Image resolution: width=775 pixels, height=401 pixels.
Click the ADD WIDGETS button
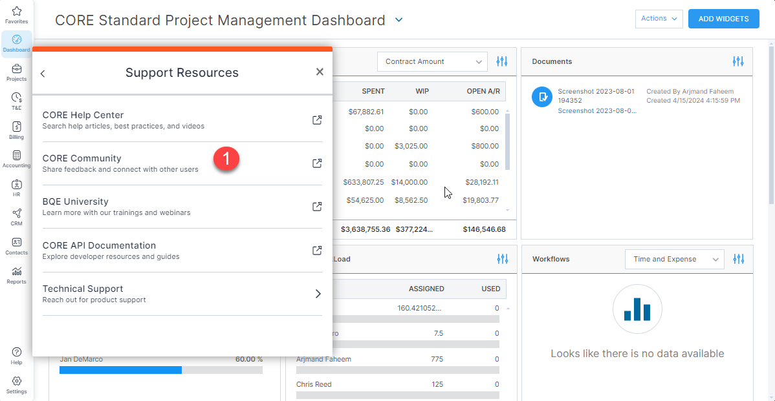[724, 19]
